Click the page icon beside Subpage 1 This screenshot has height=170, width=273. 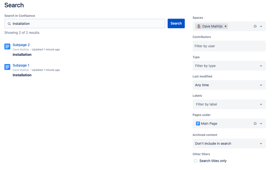pyautogui.click(x=7, y=67)
